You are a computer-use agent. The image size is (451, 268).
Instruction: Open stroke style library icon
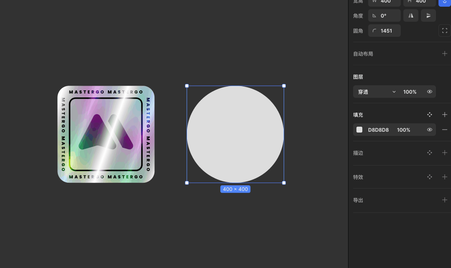point(429,153)
